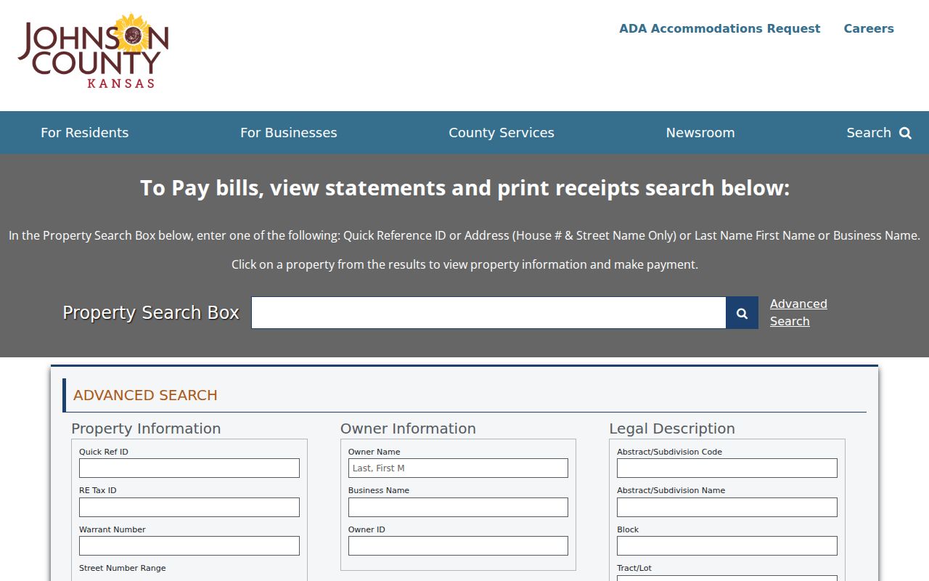Click the Abstract/Subdivision Code field
929x581 pixels.
coord(727,468)
